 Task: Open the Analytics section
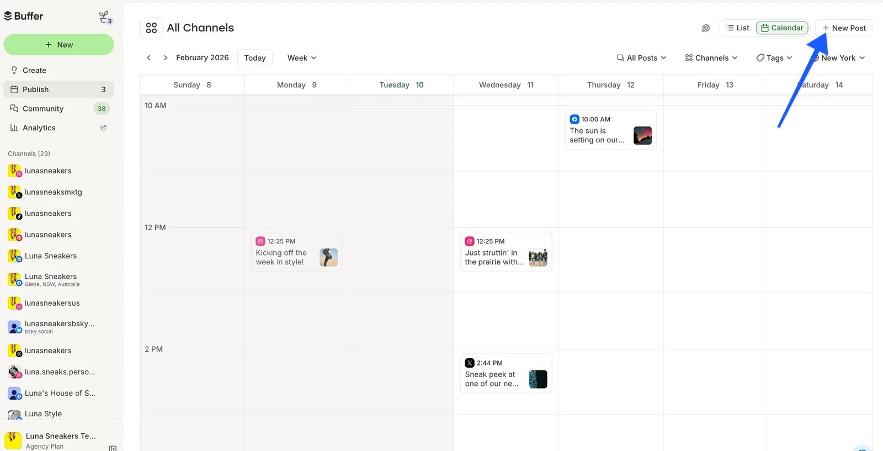pos(58,128)
